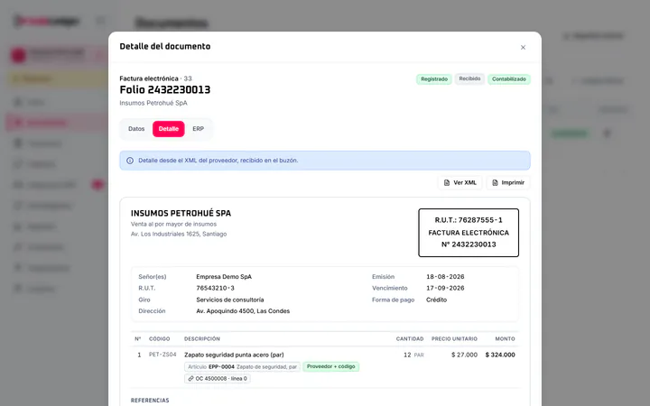Click the Crédito payment value
The image size is (650, 406).
point(437,300)
